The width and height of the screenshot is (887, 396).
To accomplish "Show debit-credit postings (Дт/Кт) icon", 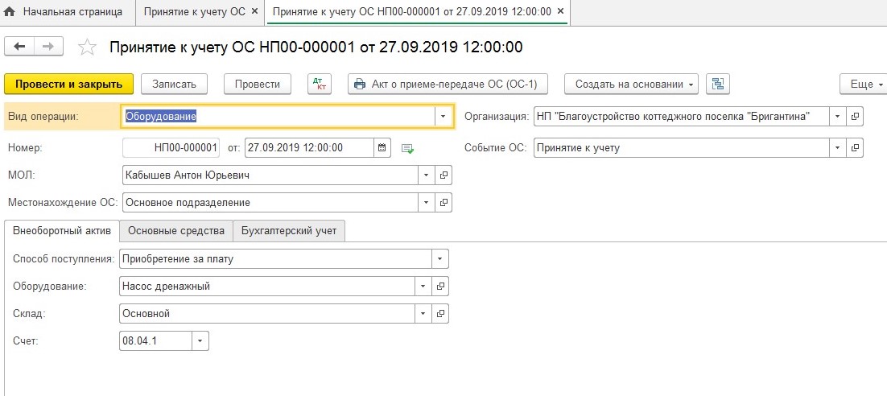I will (320, 84).
